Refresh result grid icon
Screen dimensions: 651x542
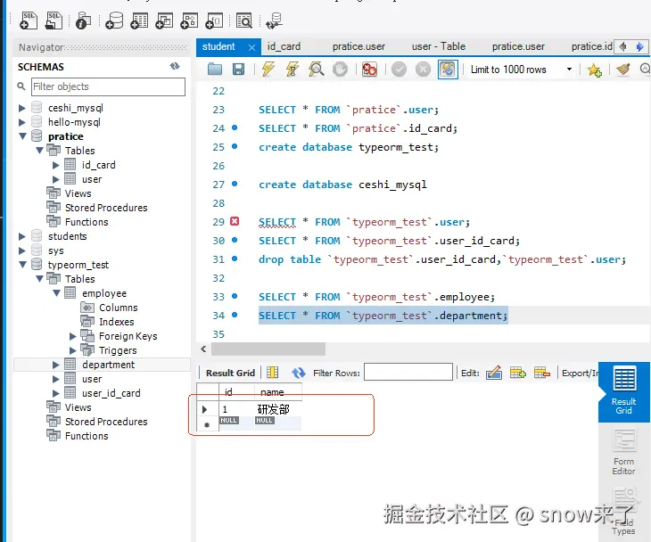coord(298,373)
